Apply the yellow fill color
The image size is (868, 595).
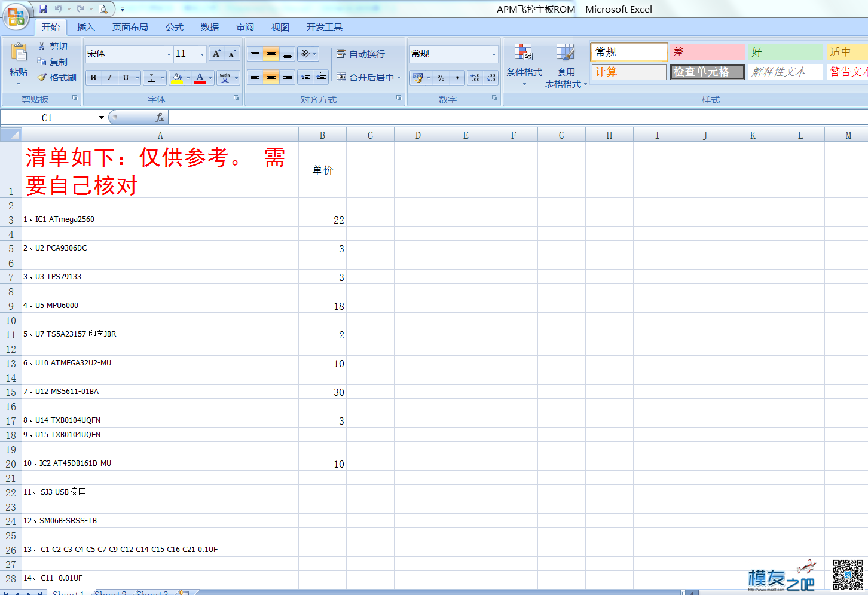point(177,78)
